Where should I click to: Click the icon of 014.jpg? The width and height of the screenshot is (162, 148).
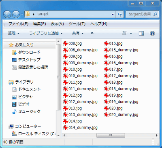click(x=65, y=121)
